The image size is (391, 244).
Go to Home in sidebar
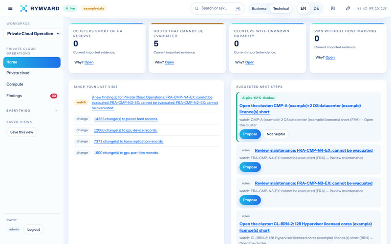[x=32, y=62]
